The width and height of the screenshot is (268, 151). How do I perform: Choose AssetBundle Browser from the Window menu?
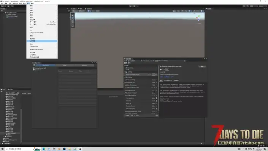coord(42,49)
